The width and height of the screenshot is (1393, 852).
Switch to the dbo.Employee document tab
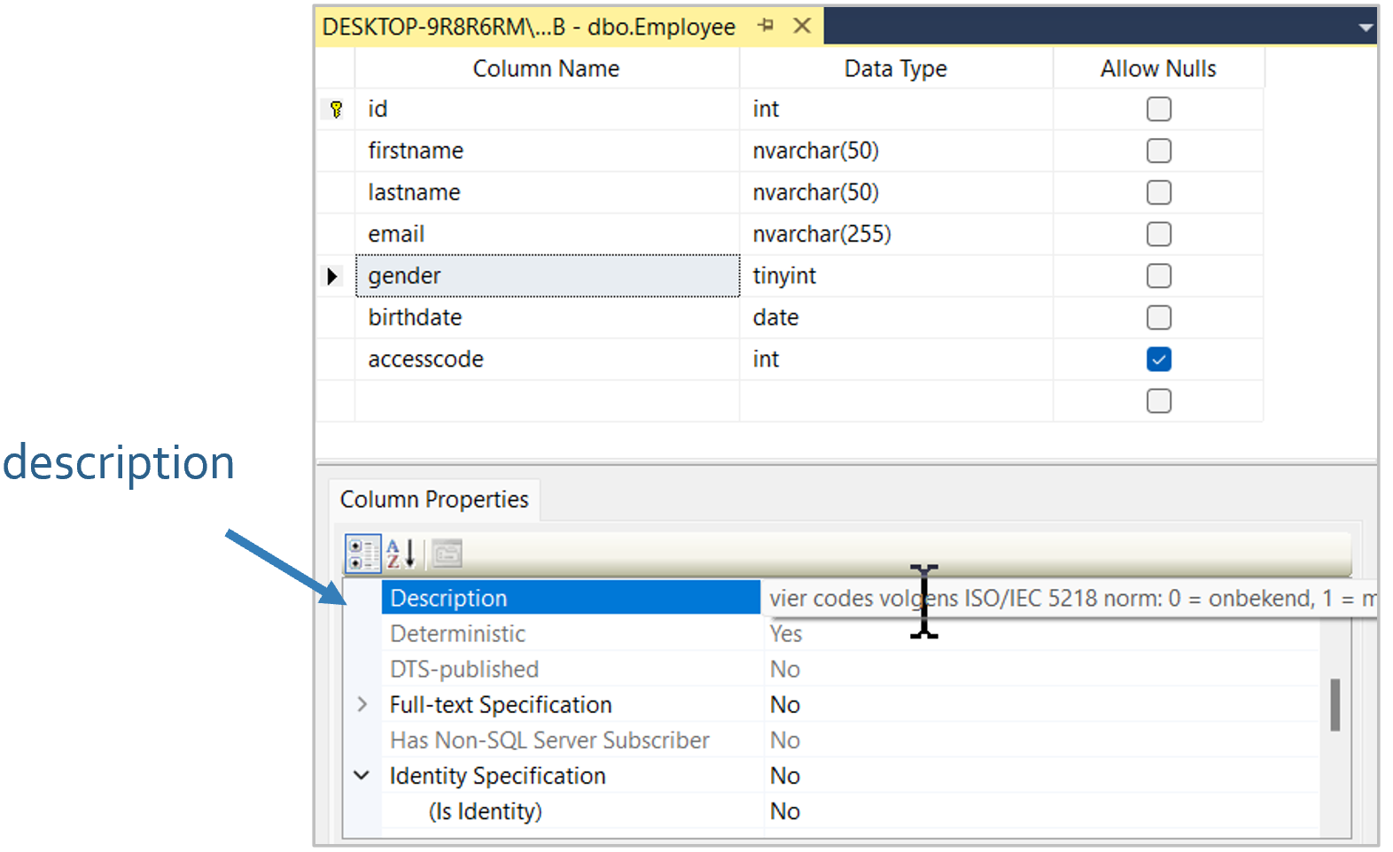(528, 27)
